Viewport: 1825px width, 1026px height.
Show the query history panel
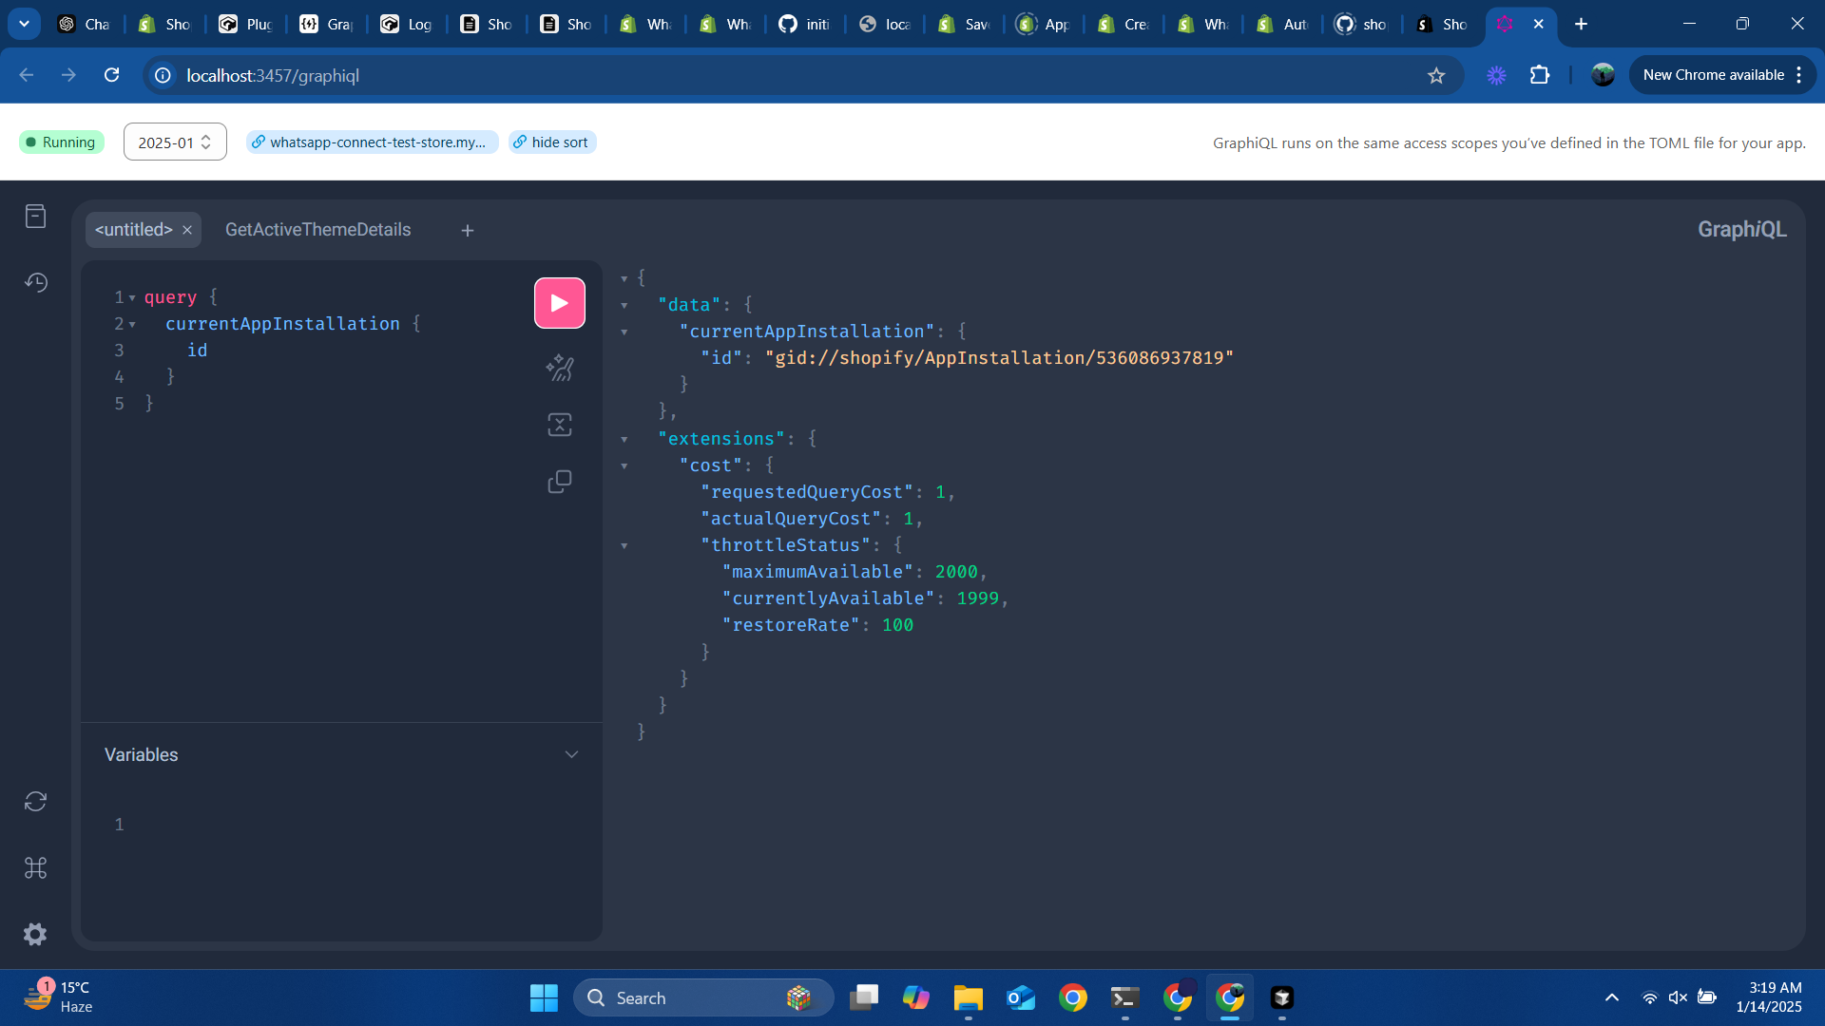35,282
